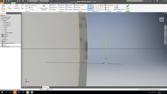Screen dimensions: 167x94
Task: Select the Extend (Удлинить) tool
Action: (61, 7)
